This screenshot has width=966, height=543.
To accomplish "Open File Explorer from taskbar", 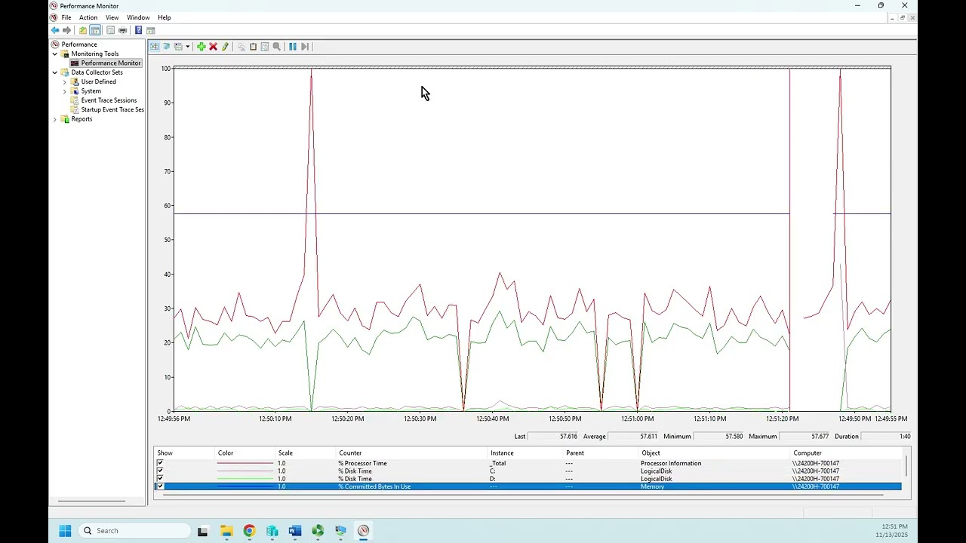I will click(x=226, y=531).
